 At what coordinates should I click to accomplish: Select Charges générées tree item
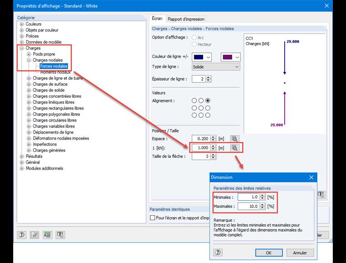[49, 150]
